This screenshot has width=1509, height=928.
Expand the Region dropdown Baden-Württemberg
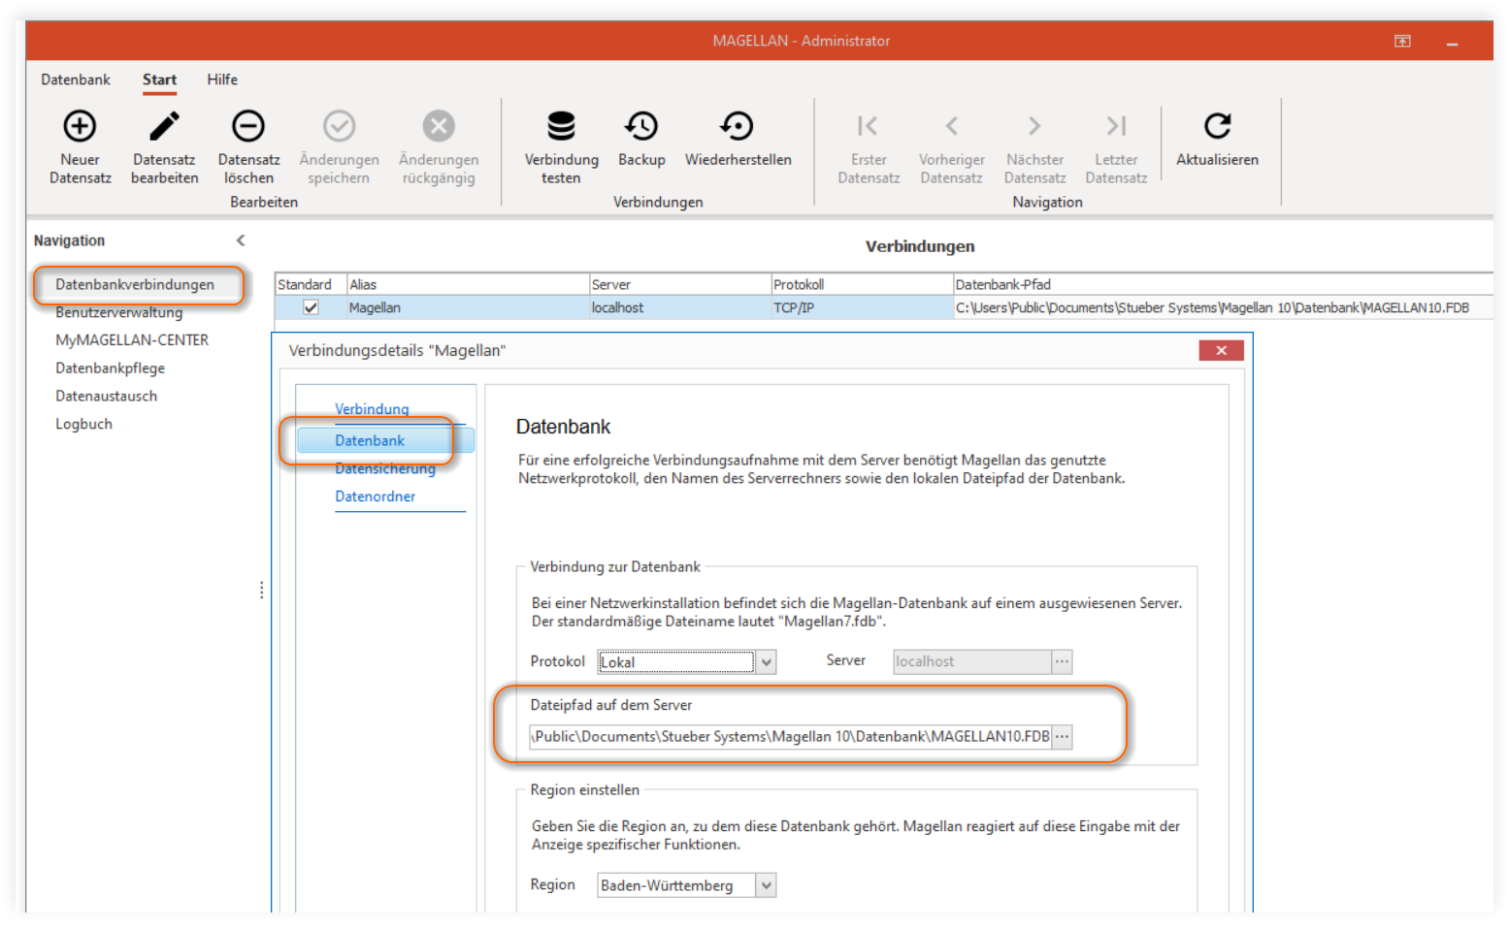[767, 885]
